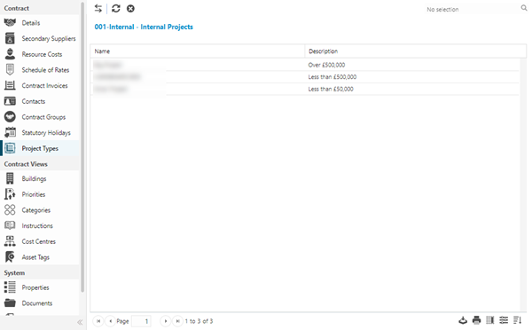Click the export download icon

[463, 320]
